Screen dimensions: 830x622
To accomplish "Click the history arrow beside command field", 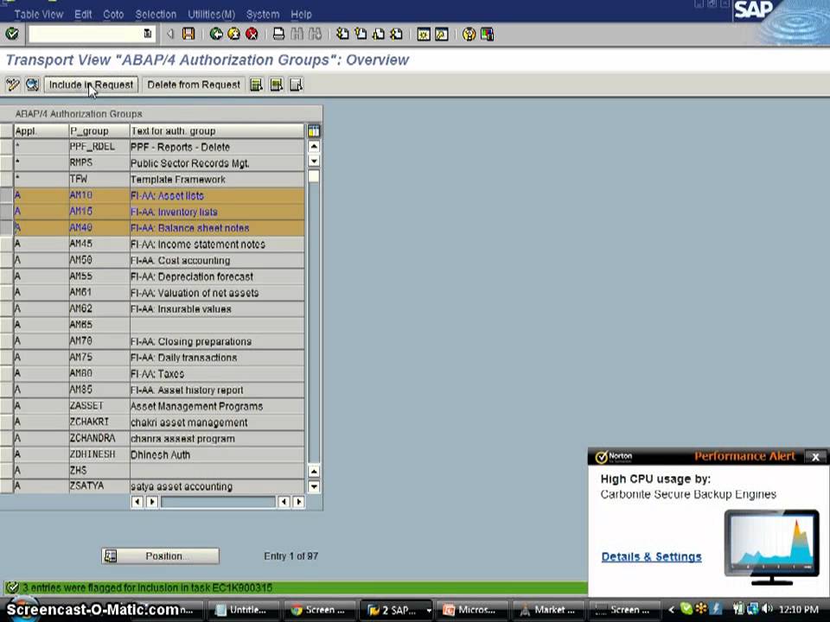I will click(170, 35).
